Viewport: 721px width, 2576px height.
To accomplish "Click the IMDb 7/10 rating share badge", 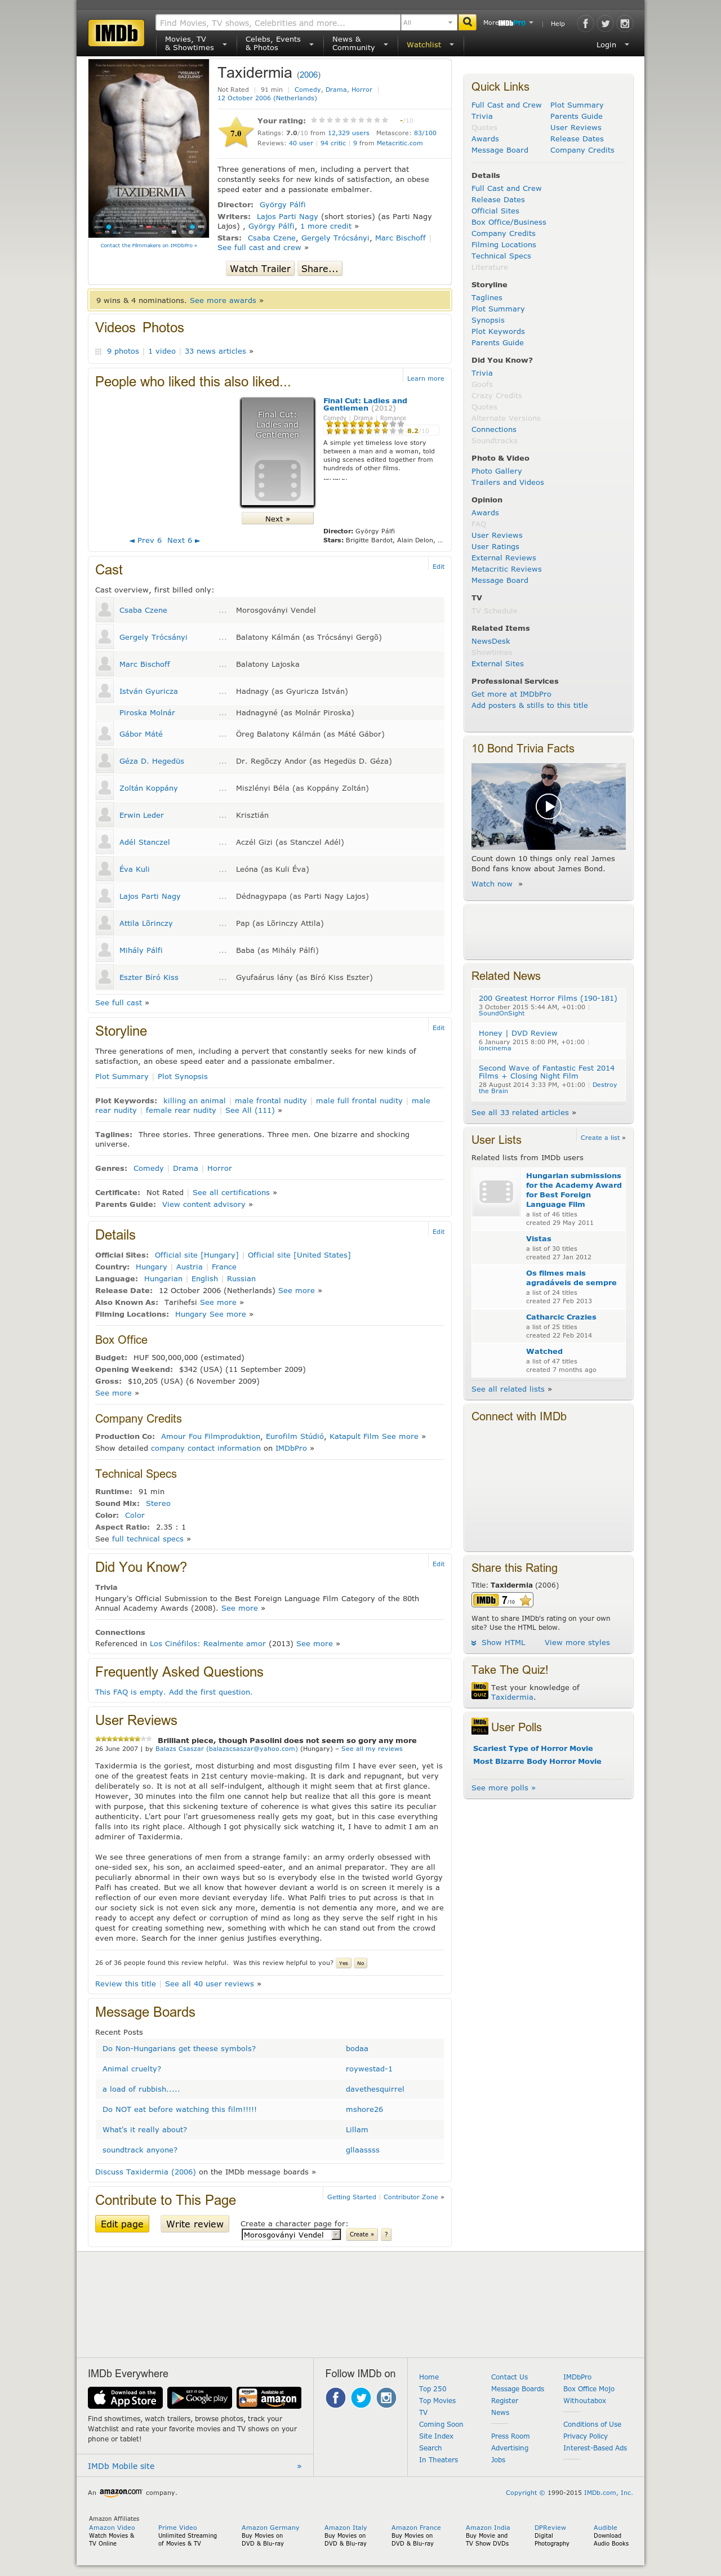I will pyautogui.click(x=503, y=1600).
